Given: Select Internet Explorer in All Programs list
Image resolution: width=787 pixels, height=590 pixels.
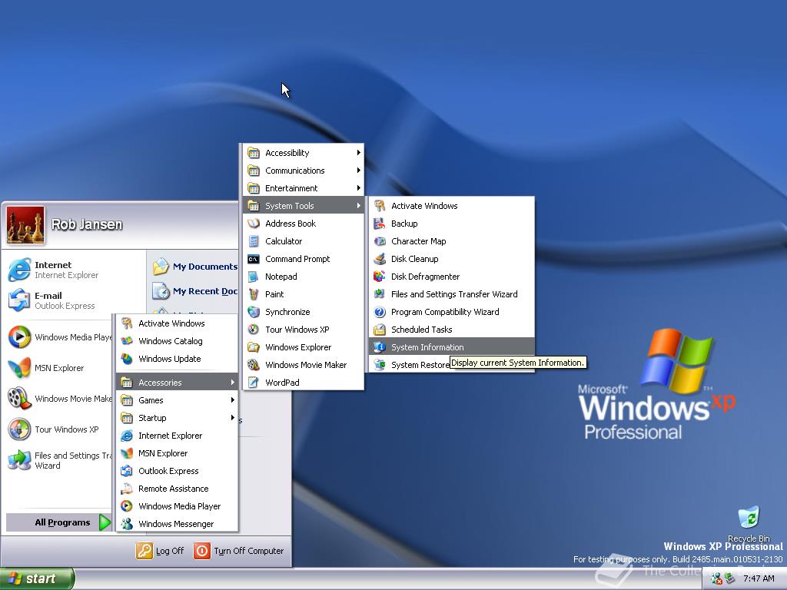Looking at the screenshot, I should coord(177,436).
